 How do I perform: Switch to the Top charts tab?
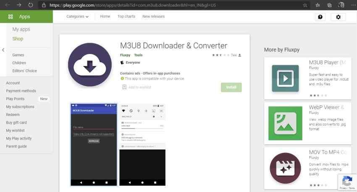click(x=126, y=16)
